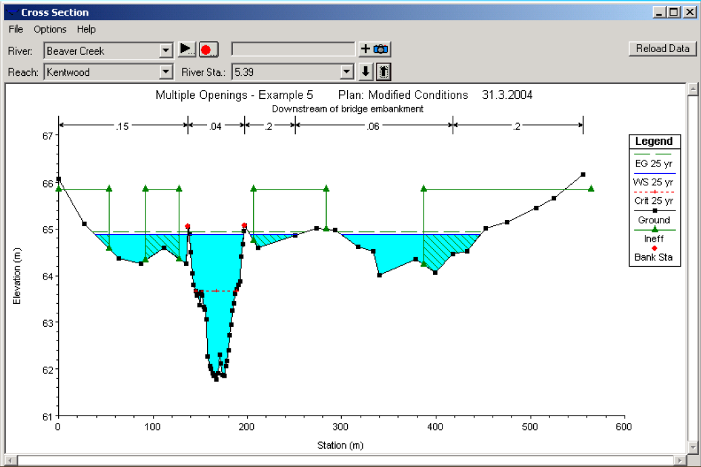
Task: Click the .04 Manning's n value label
Action: [215, 127]
